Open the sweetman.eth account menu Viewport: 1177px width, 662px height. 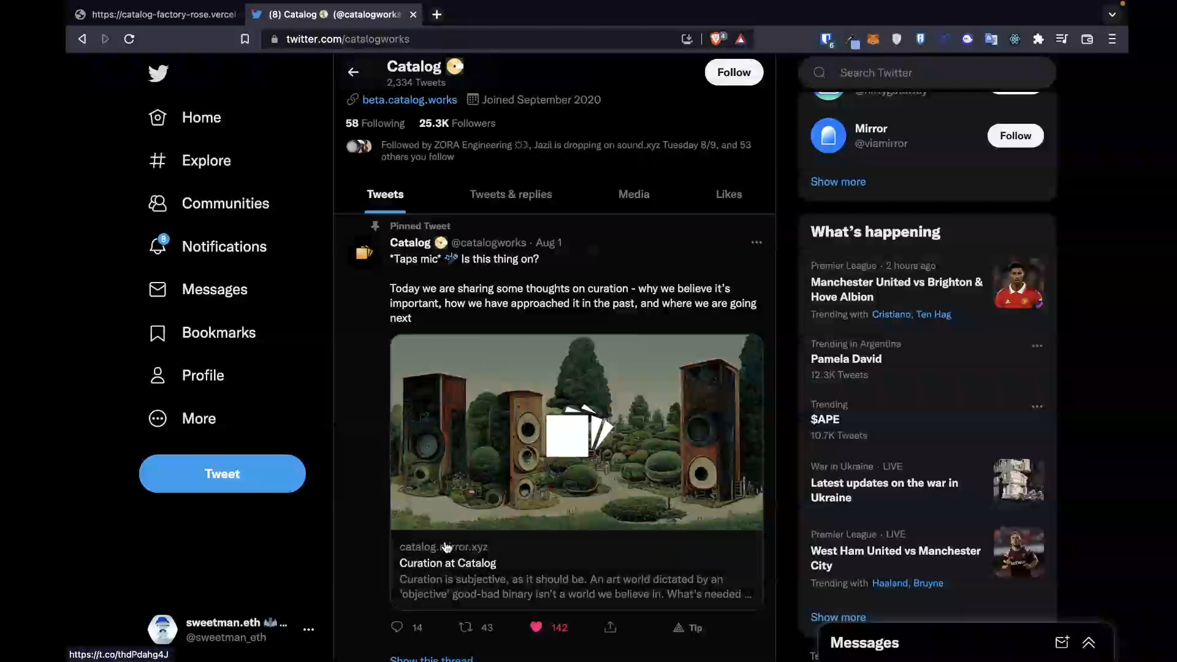pyautogui.click(x=308, y=630)
